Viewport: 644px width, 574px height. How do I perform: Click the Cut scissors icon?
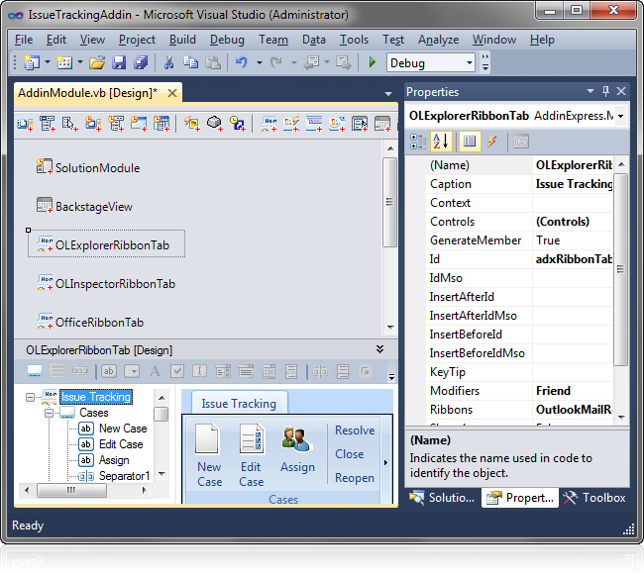click(x=168, y=62)
